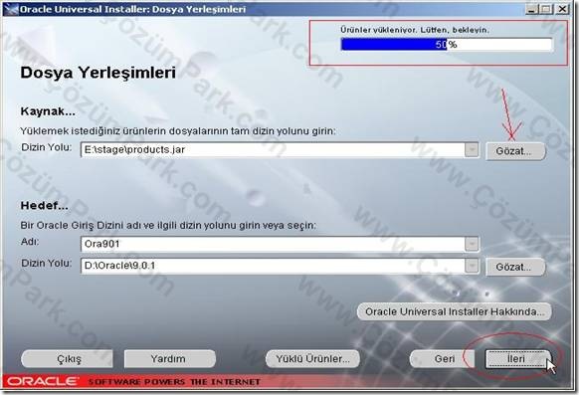Click the Oracle installer title bar icon

pos(10,9)
